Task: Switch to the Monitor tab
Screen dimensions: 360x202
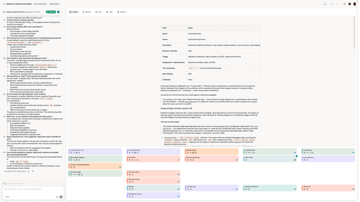Action: (87, 12)
